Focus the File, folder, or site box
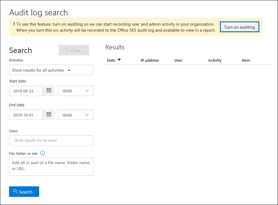Image resolution: width=278 pixels, height=205 pixels. pos(51,166)
